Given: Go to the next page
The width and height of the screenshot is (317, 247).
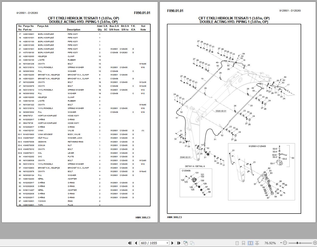Looking at the screenshot, I should tap(173, 243).
